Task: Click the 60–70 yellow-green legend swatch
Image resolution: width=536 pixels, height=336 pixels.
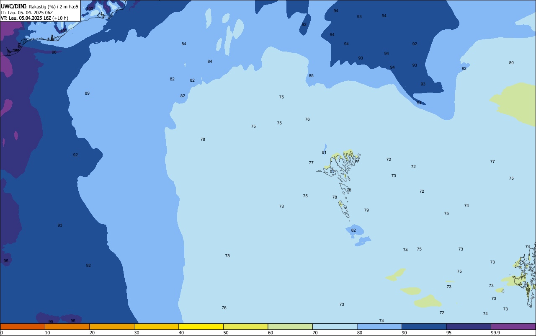Action: pyautogui.click(x=290, y=326)
